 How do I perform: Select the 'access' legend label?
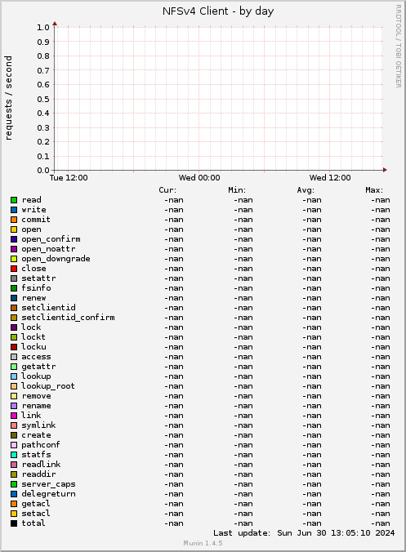point(36,357)
